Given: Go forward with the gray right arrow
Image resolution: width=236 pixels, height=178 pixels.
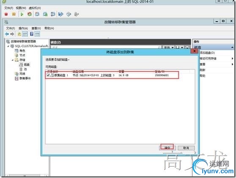Looking at the screenshot, I should [x=12, y=34].
